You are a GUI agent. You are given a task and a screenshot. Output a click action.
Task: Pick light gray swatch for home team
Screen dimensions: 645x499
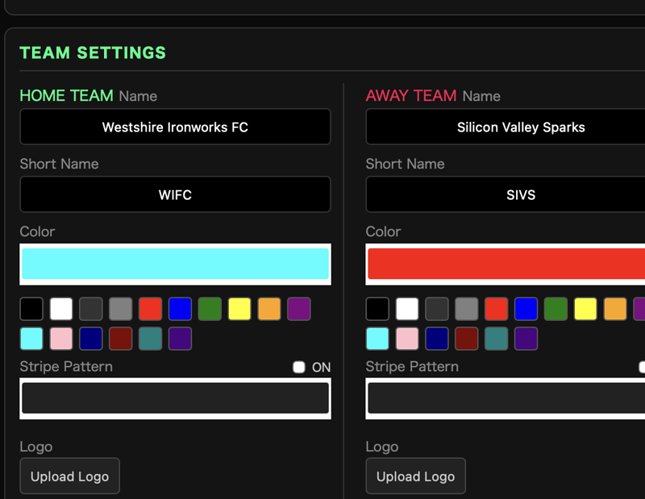click(x=120, y=309)
